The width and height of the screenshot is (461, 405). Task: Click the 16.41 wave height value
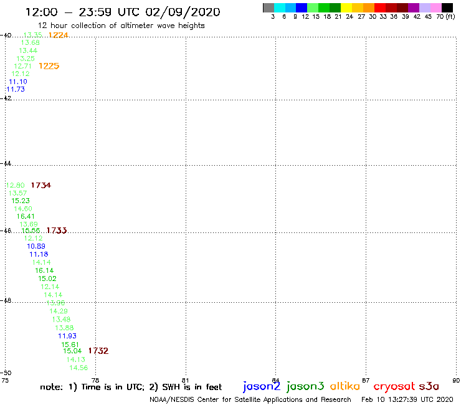(26, 216)
